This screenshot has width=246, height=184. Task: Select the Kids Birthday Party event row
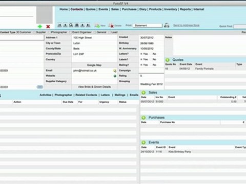point(193,152)
